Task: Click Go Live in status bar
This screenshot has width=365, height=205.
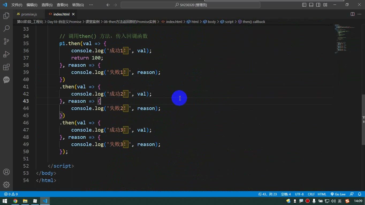Action: pos(338,194)
